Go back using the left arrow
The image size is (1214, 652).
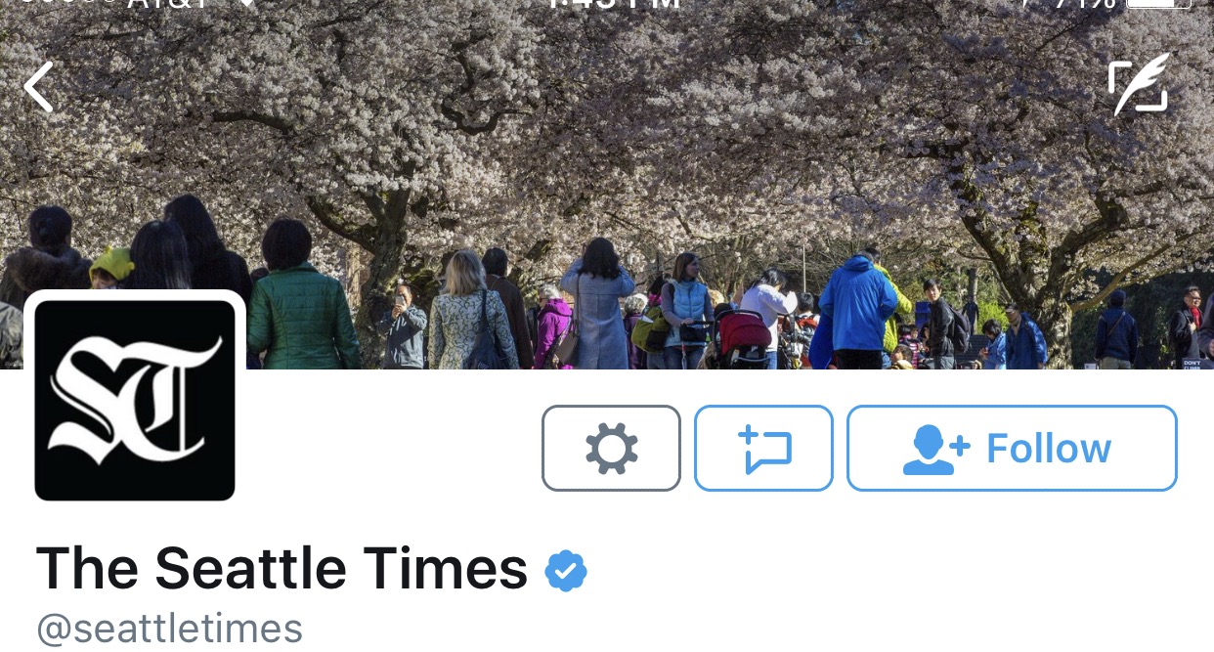(x=38, y=87)
